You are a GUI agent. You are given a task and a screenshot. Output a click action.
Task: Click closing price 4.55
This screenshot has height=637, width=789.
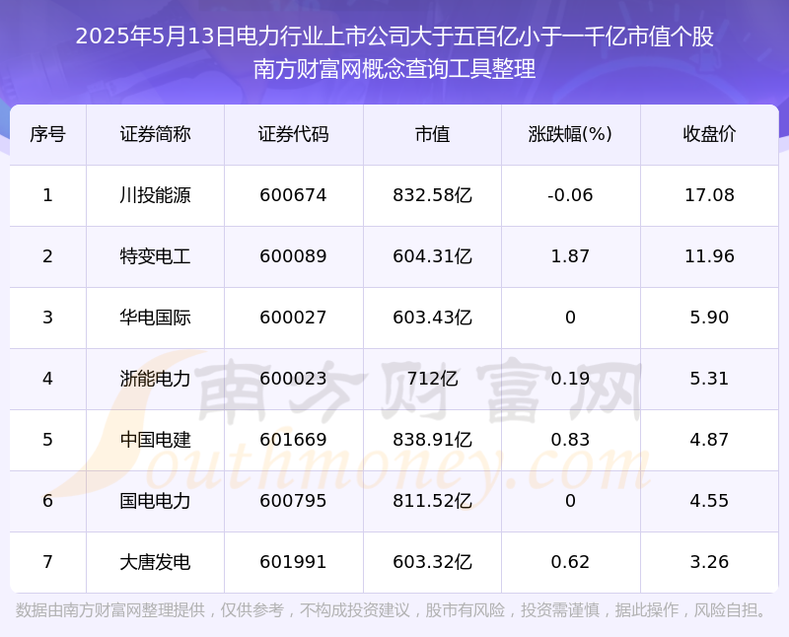(x=709, y=501)
